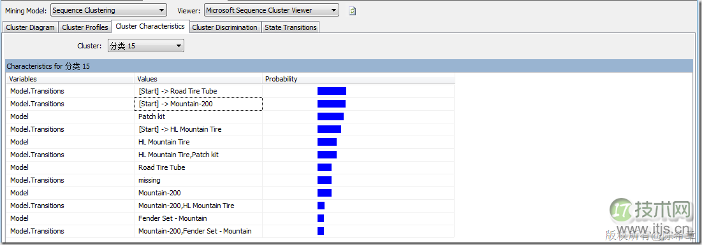
Task: Click 'Fender Set - Mountain' model value
Action: [172, 219]
